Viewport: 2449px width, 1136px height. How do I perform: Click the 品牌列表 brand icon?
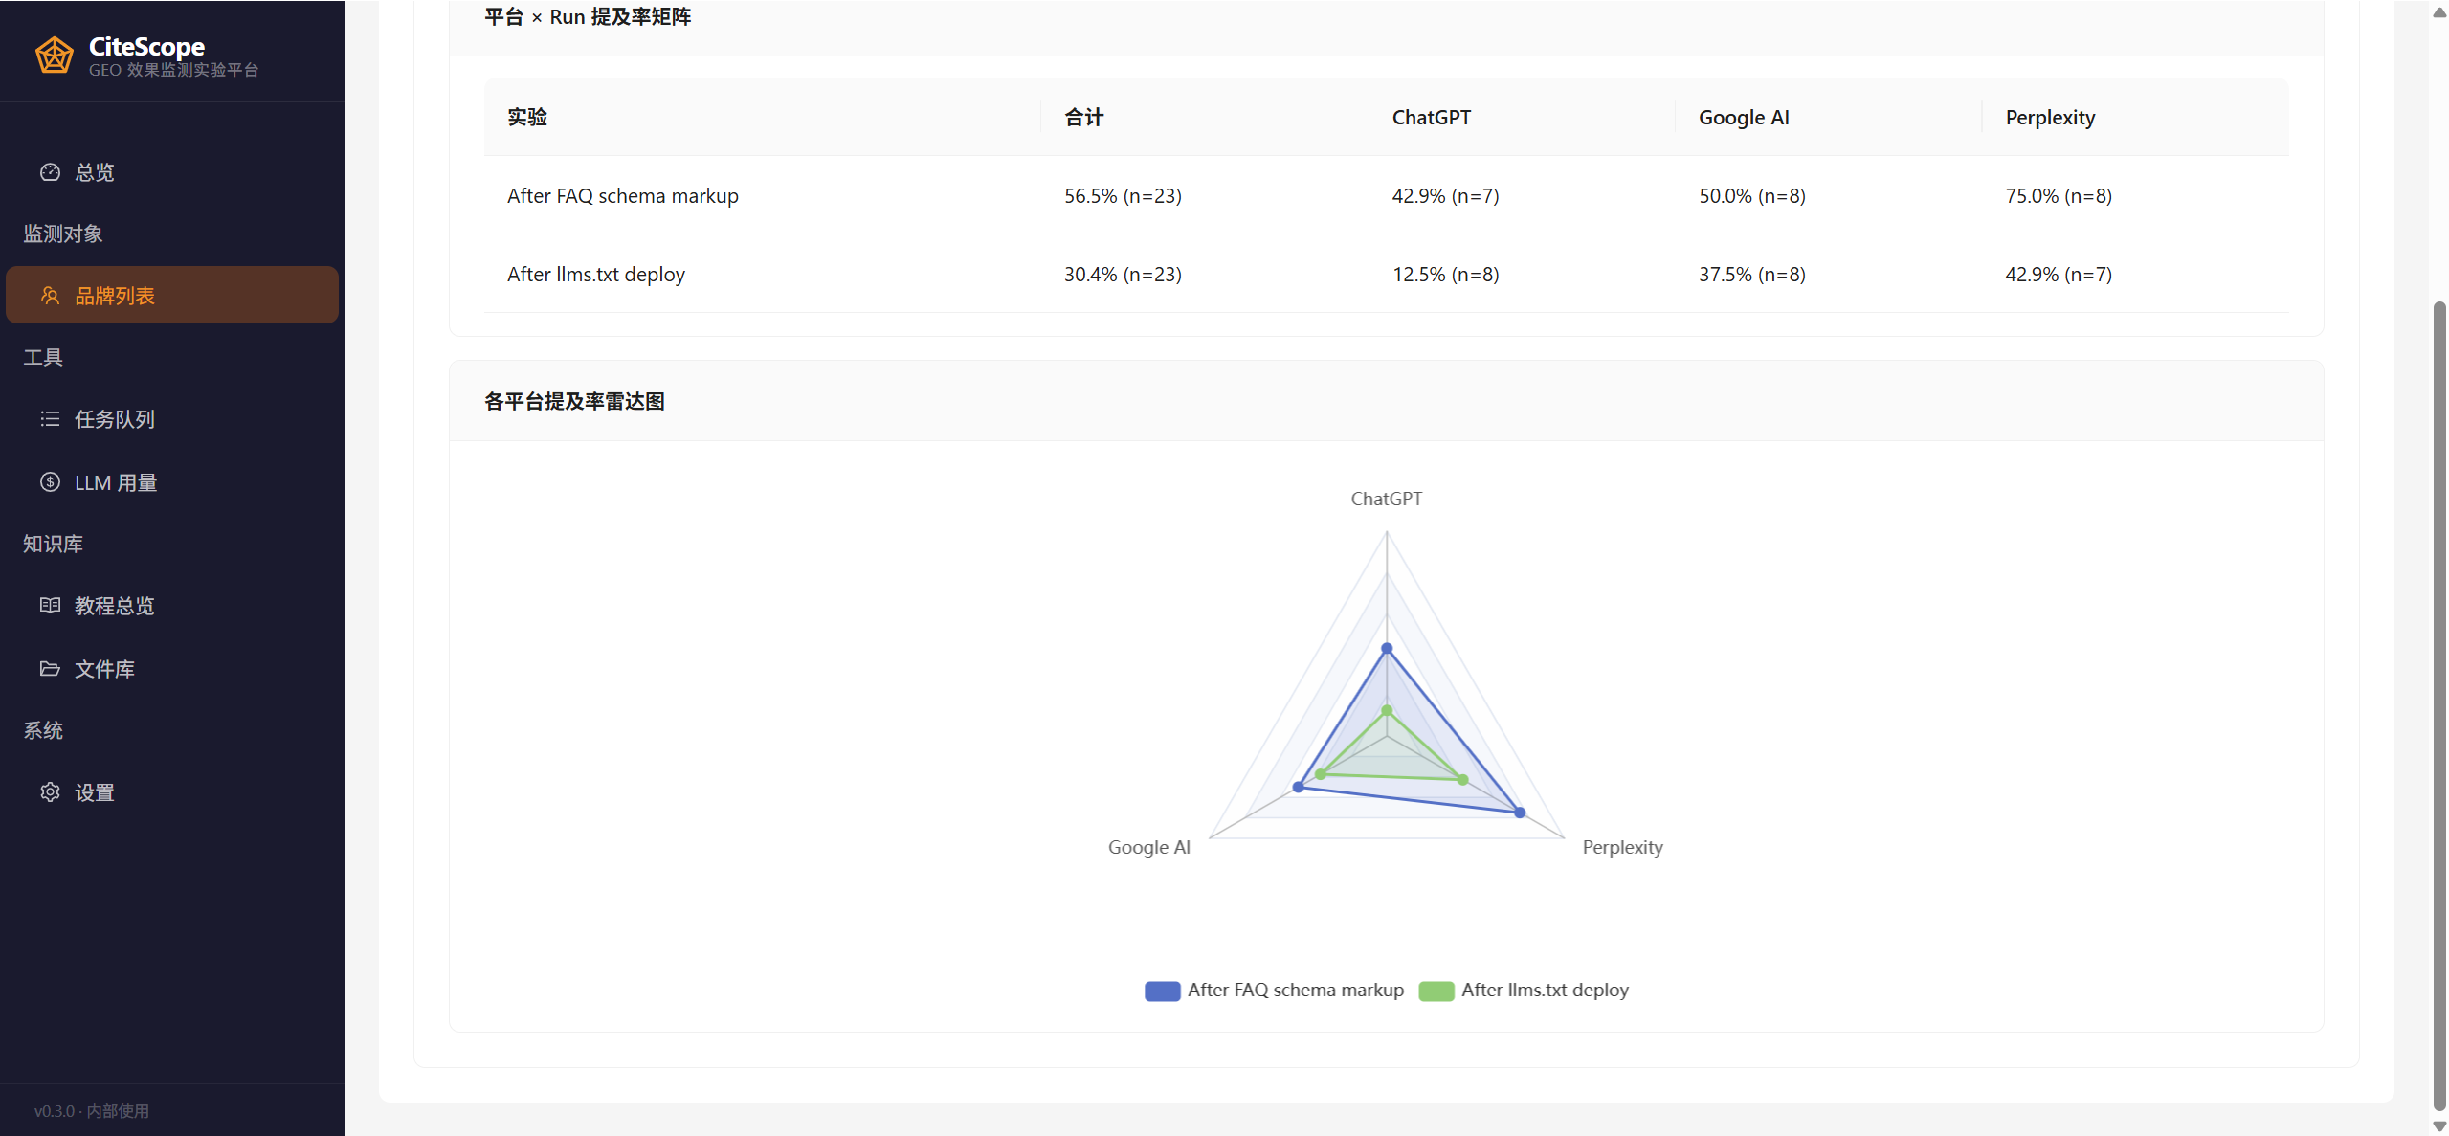(50, 296)
